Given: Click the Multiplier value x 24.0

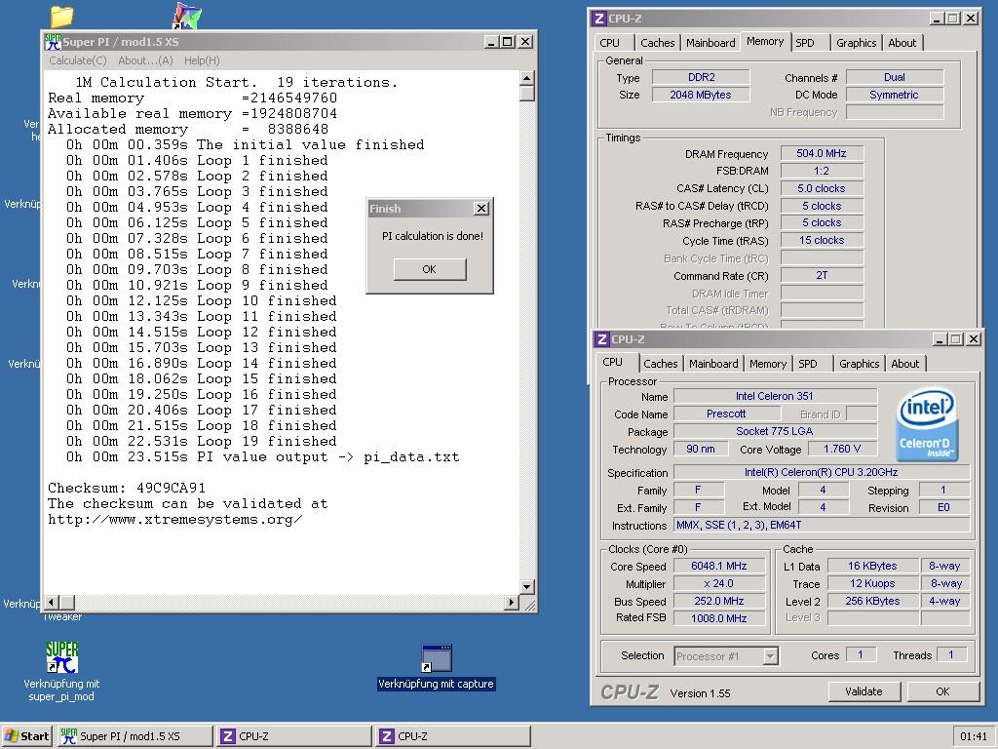Looking at the screenshot, I should pyautogui.click(x=719, y=583).
